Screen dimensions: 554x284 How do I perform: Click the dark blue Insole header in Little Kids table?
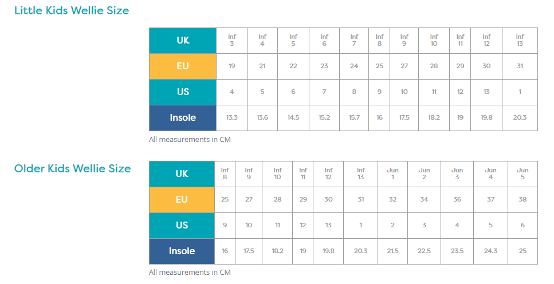click(183, 117)
